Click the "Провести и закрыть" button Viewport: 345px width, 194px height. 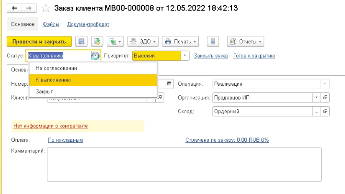pyautogui.click(x=39, y=41)
